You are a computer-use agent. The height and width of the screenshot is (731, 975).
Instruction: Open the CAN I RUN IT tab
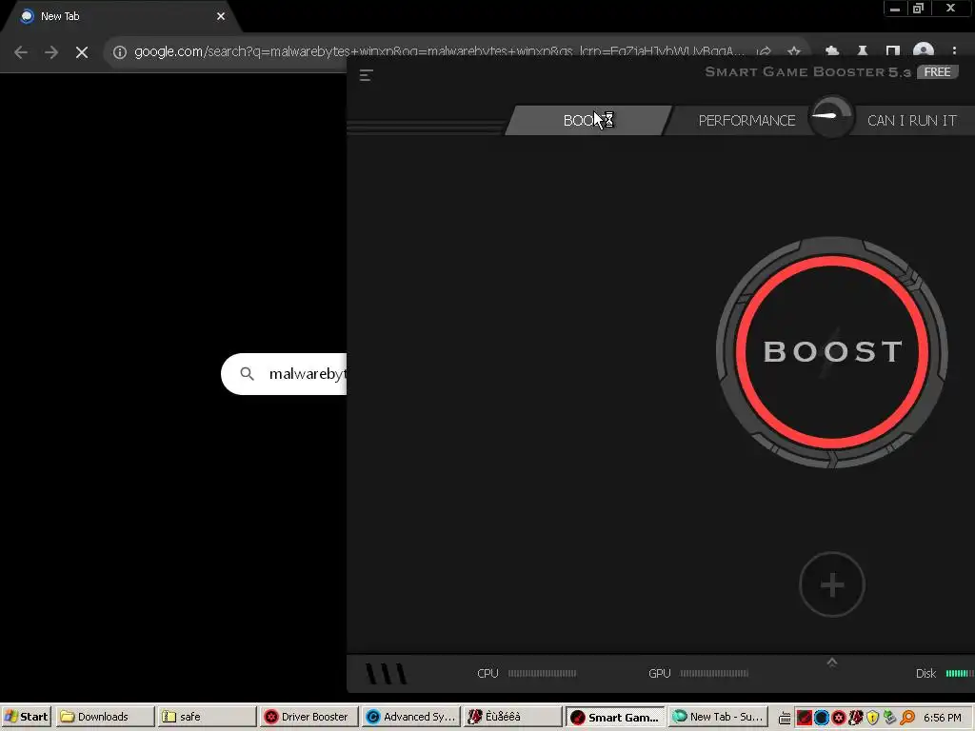point(911,121)
